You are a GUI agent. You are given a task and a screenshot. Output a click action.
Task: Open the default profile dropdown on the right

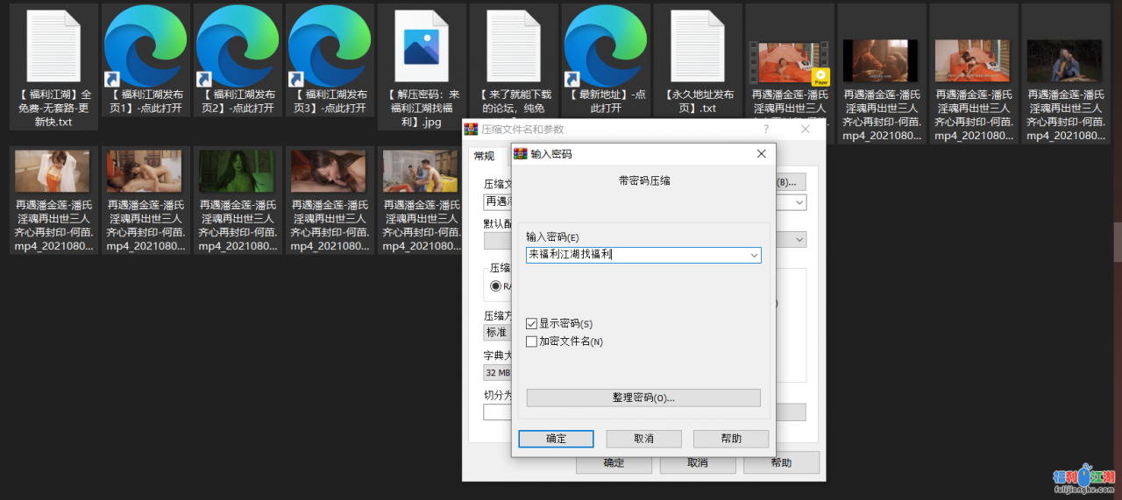click(799, 239)
